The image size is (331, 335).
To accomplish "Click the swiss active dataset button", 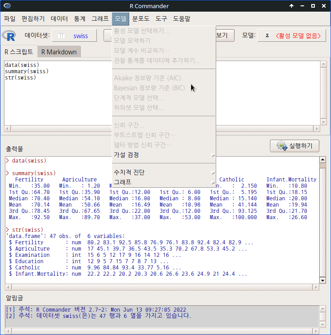I will 74,35.
